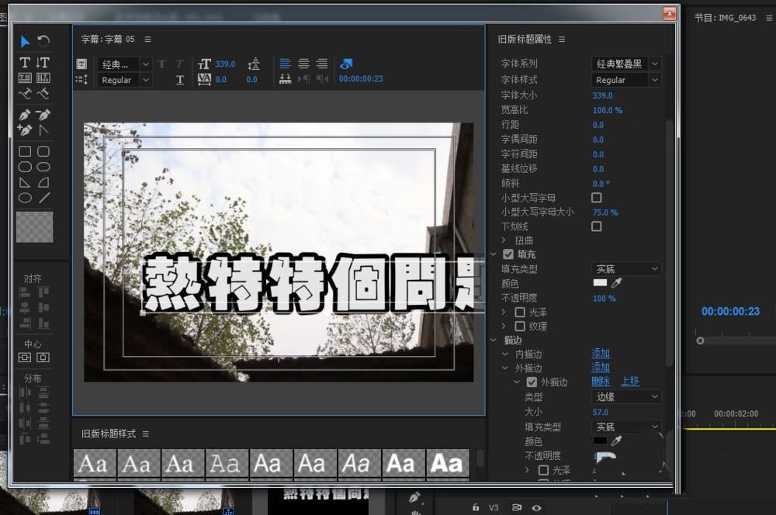Click the center text alignment icon
The image size is (776, 515).
(303, 63)
